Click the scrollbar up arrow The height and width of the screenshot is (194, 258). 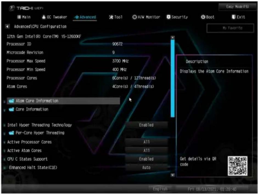[173, 37]
